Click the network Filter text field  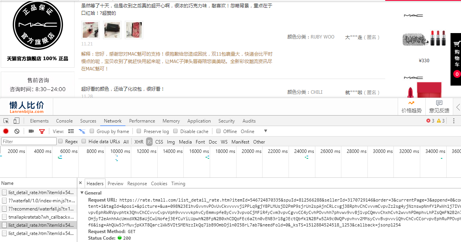29,141
